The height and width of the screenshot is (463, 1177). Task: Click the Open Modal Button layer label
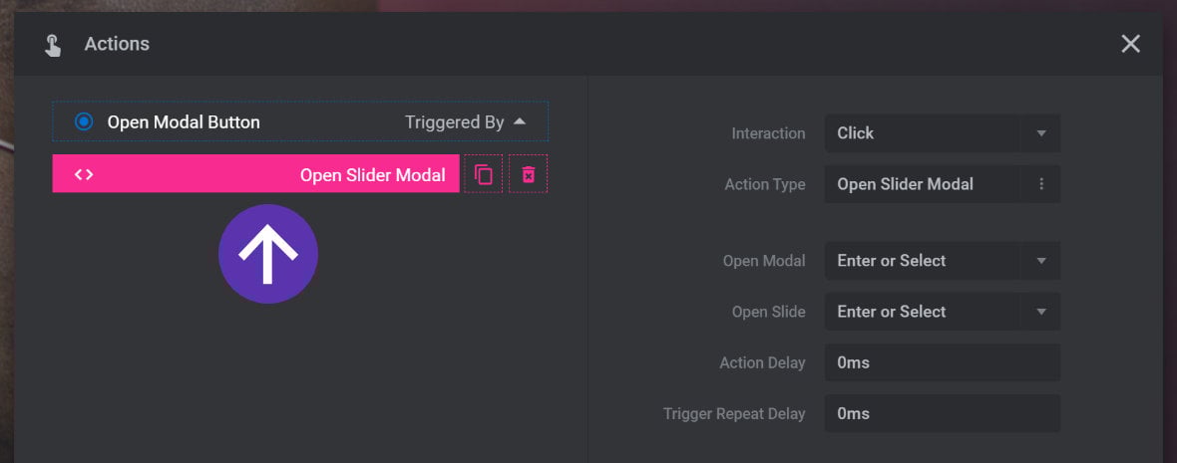pos(184,122)
